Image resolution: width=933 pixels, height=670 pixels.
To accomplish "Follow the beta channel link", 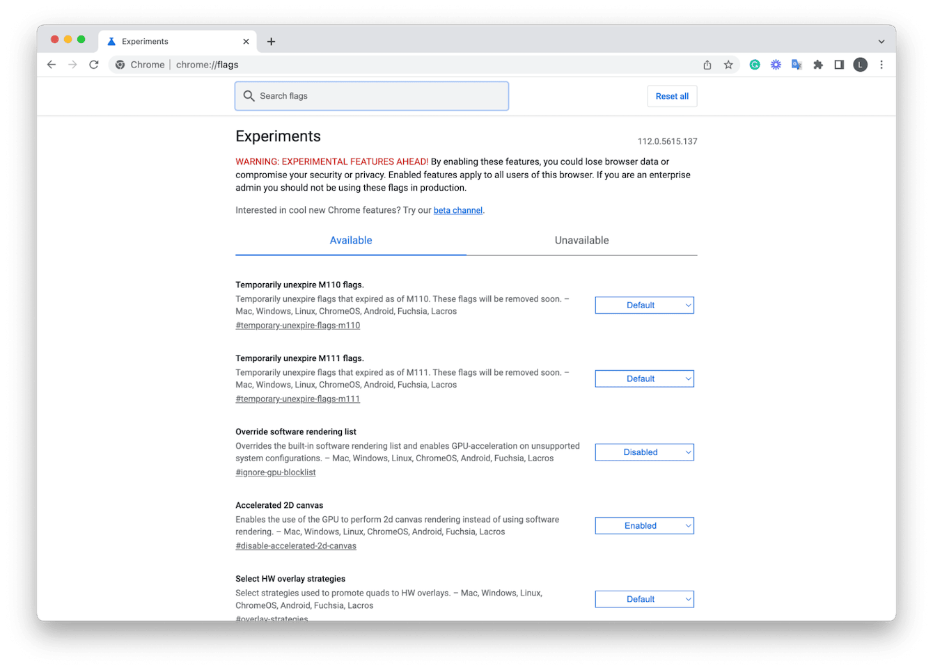I will click(x=457, y=211).
